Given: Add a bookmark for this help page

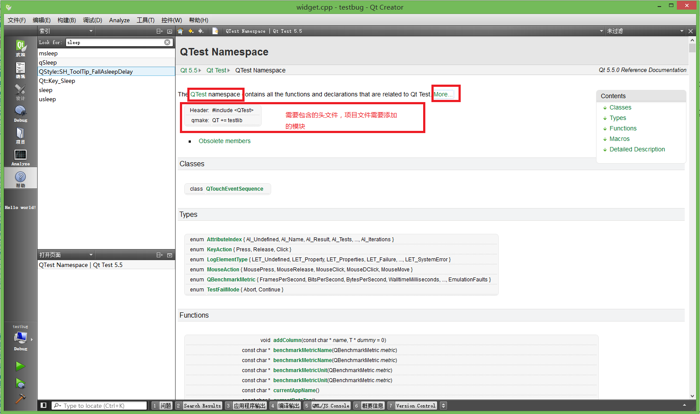Looking at the screenshot, I should (215, 31).
